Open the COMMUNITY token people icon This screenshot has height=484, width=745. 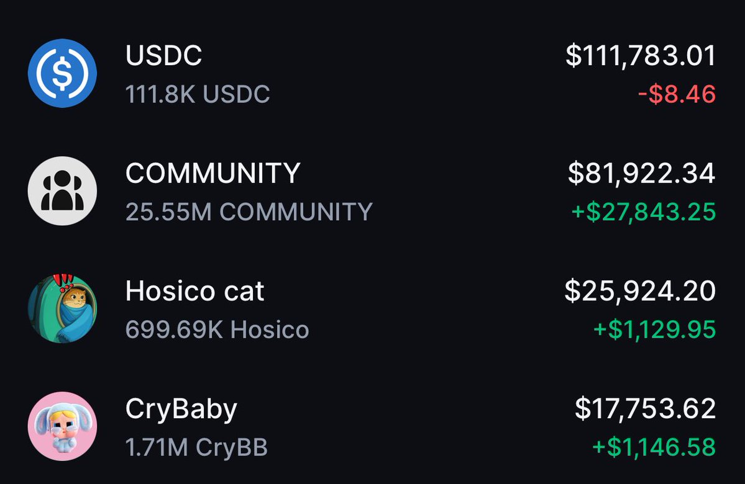pyautogui.click(x=62, y=190)
